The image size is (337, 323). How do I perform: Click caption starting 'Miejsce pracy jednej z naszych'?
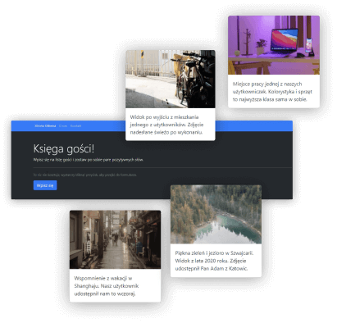pyautogui.click(x=272, y=92)
